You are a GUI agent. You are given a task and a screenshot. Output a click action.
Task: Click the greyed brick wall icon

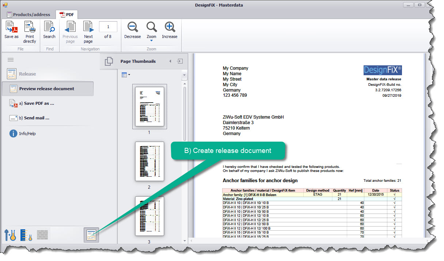tap(43, 234)
